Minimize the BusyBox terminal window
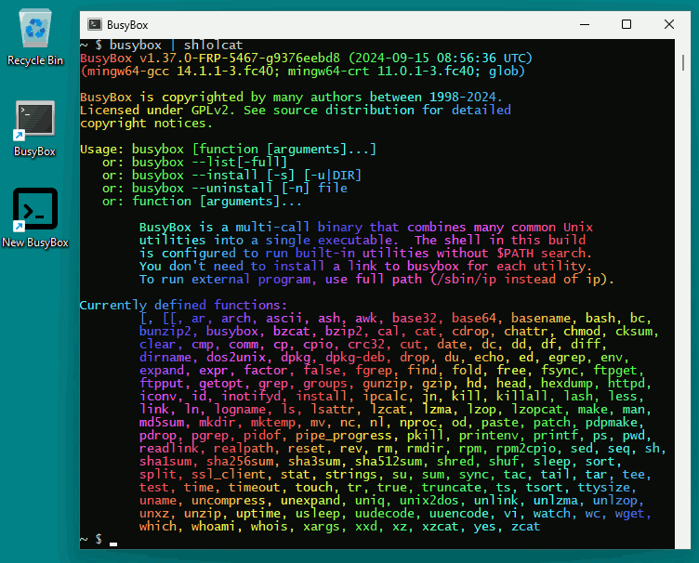Image resolution: width=699 pixels, height=563 pixels. pyautogui.click(x=583, y=25)
